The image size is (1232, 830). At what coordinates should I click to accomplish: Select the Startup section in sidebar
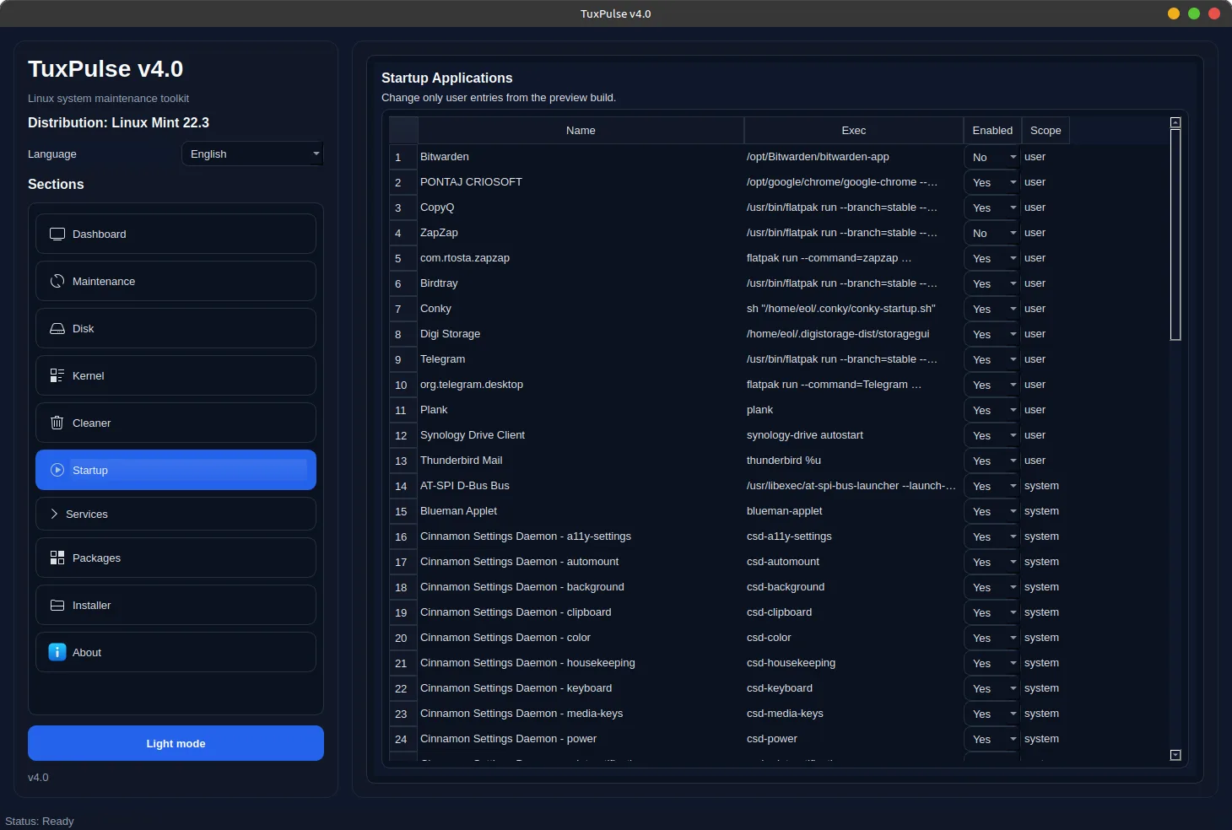176,470
